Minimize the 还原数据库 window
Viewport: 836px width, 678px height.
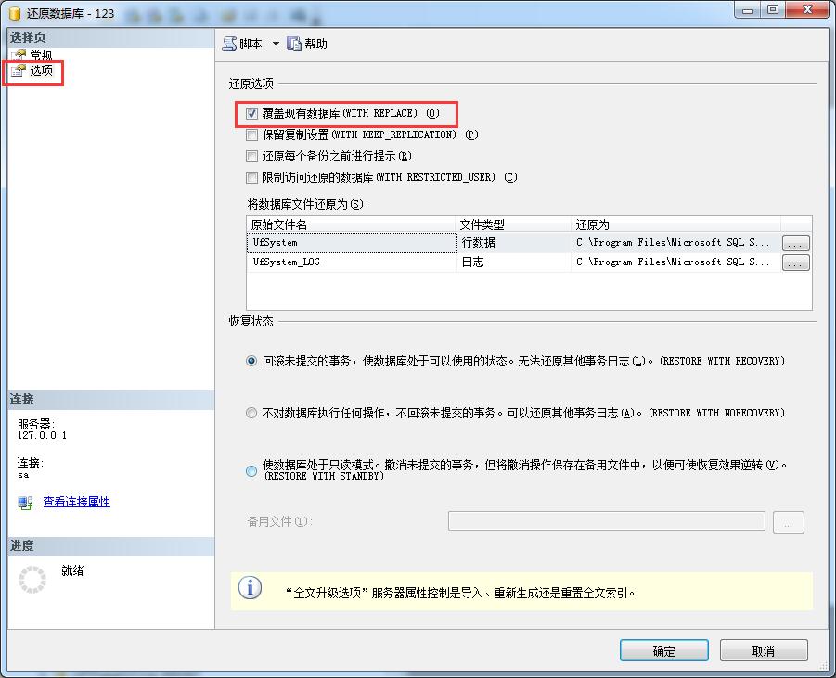coord(748,9)
